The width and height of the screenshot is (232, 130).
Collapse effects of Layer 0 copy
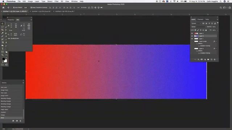(216, 42)
